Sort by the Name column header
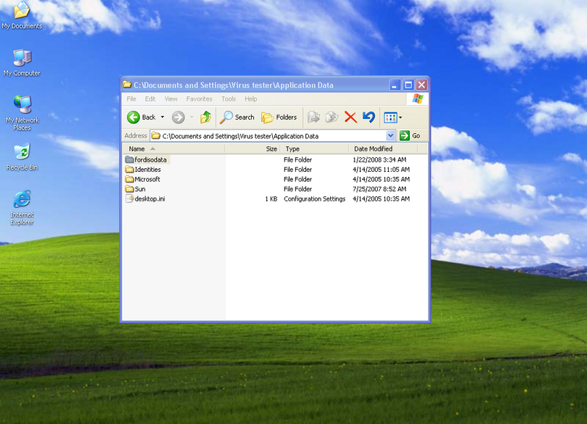Screen dimensions: 587x424 174,149
